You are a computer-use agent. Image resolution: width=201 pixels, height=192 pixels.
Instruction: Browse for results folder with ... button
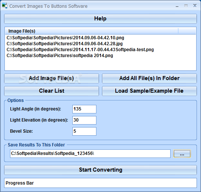click(182, 153)
